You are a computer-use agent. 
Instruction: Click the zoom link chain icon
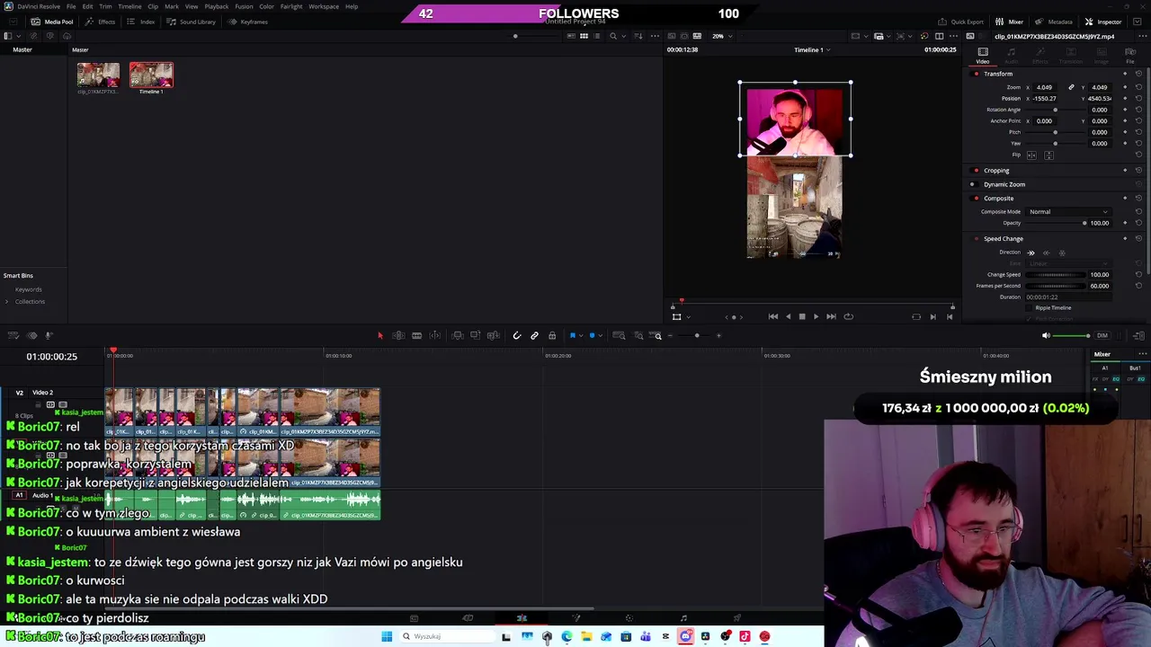click(x=1071, y=87)
